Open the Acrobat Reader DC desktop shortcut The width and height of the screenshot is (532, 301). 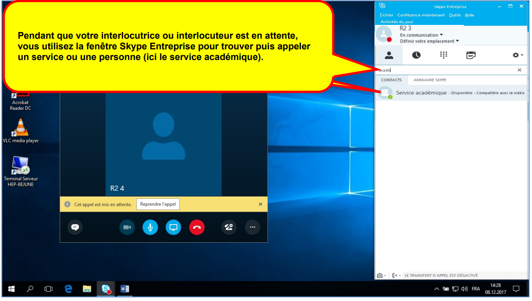[x=21, y=101]
